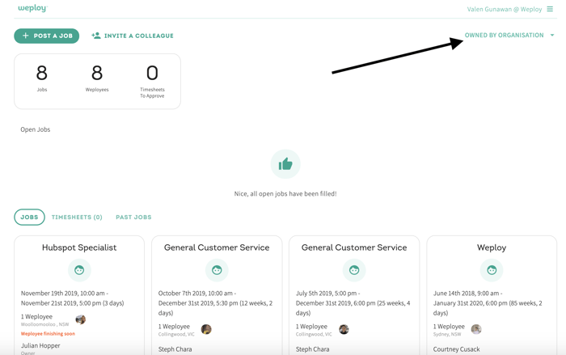The height and width of the screenshot is (355, 566).
Task: Switch to the Timesheets (0) tab
Action: (x=77, y=217)
